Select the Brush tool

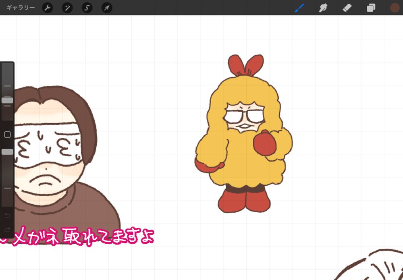click(x=299, y=8)
